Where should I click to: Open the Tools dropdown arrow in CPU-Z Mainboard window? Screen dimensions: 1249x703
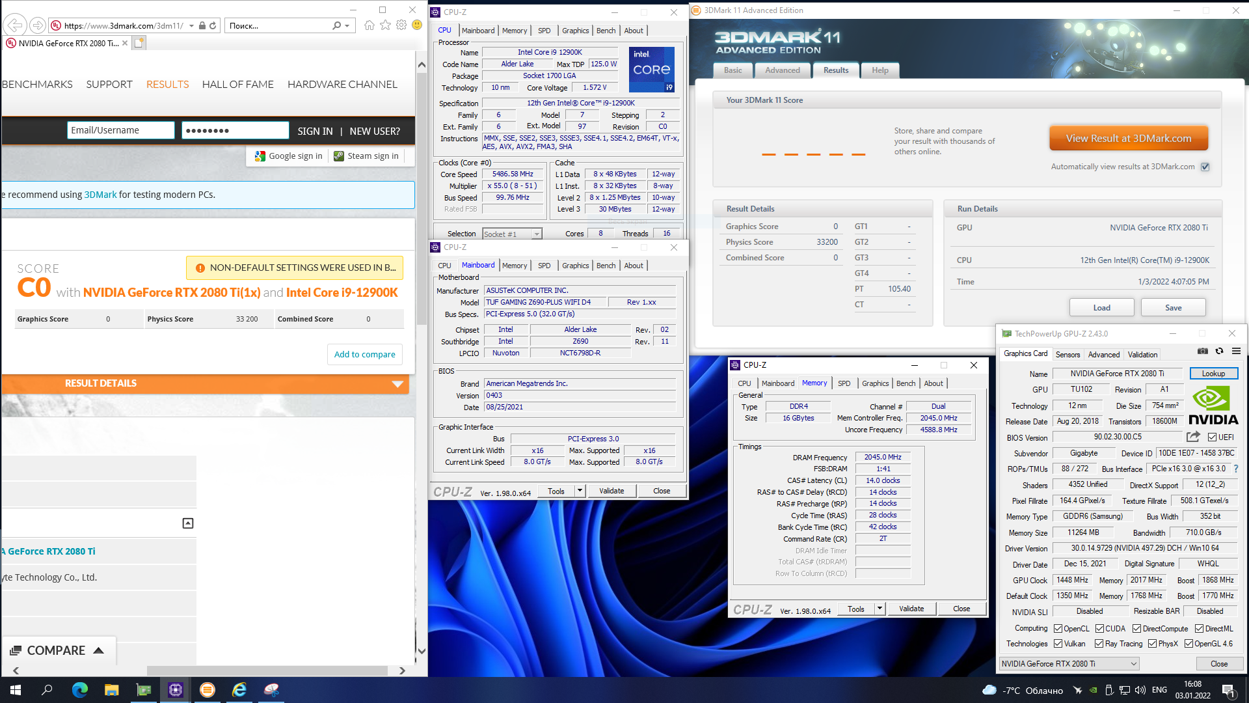[x=580, y=491]
